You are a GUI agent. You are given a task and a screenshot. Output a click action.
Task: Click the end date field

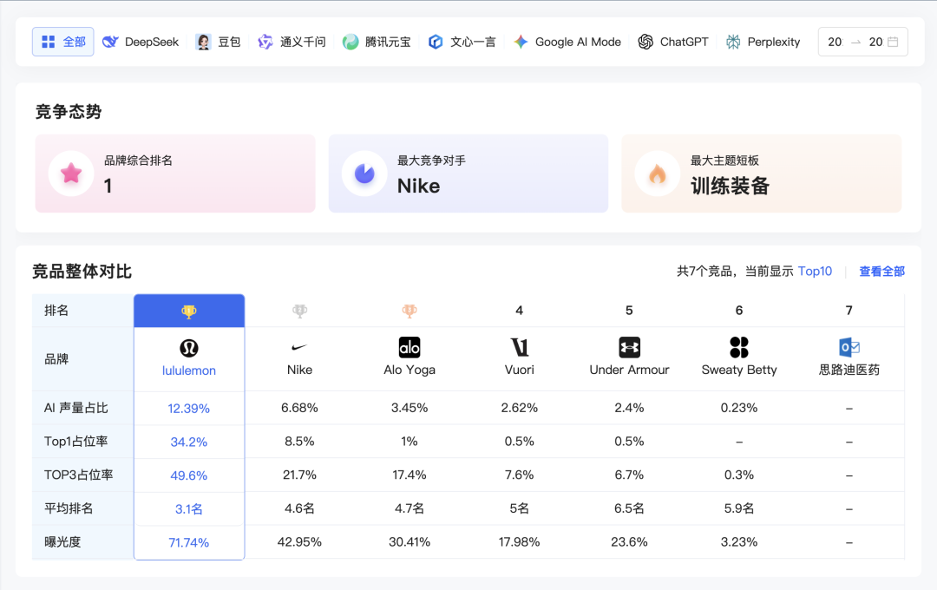[x=875, y=42]
